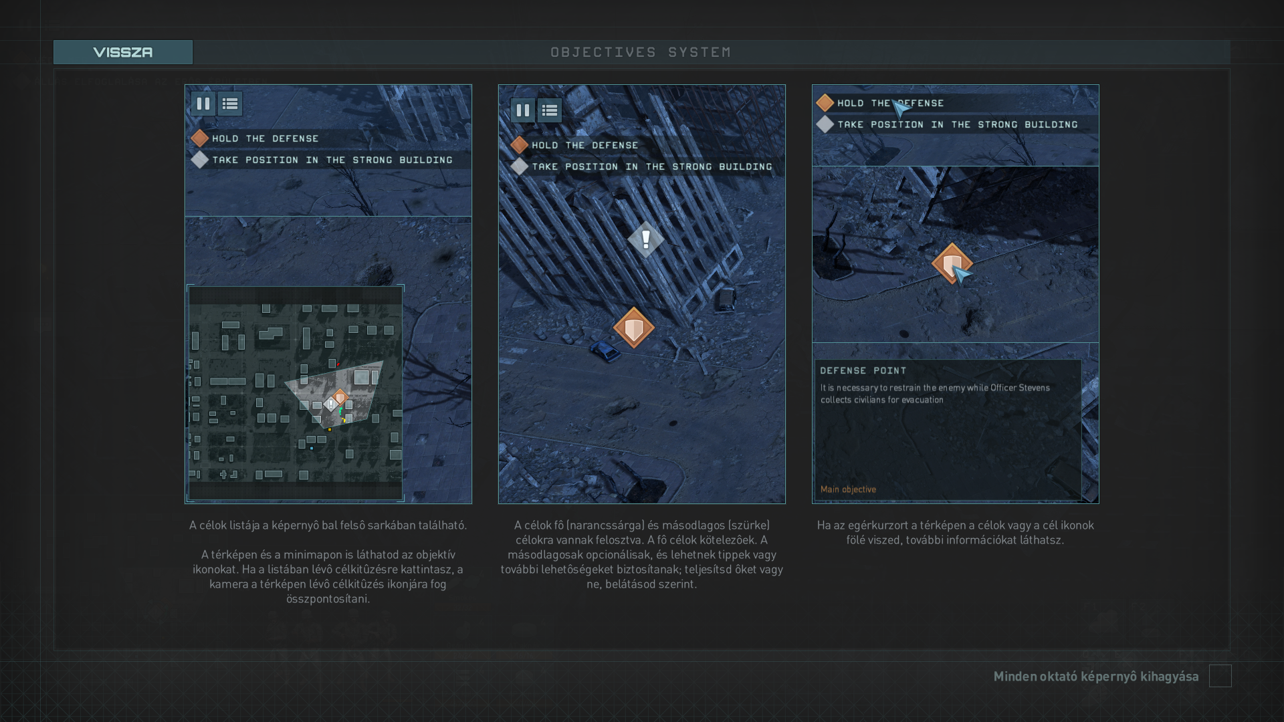Viewport: 1284px width, 722px height.
Task: Click objectives list icon in left image
Action: tap(230, 104)
